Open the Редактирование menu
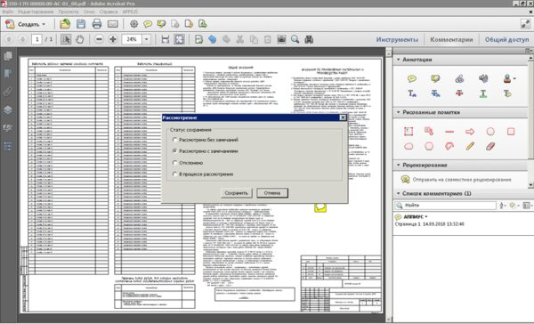This screenshot has width=534, height=324. coord(36,12)
